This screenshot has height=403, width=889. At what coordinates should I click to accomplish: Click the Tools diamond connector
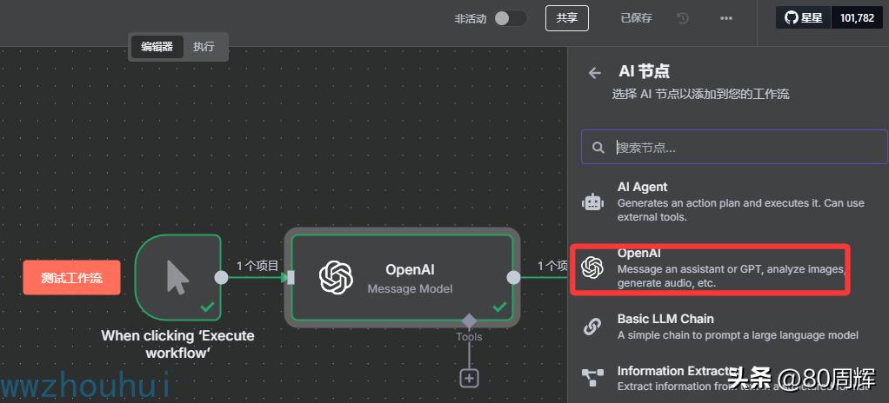click(x=469, y=321)
